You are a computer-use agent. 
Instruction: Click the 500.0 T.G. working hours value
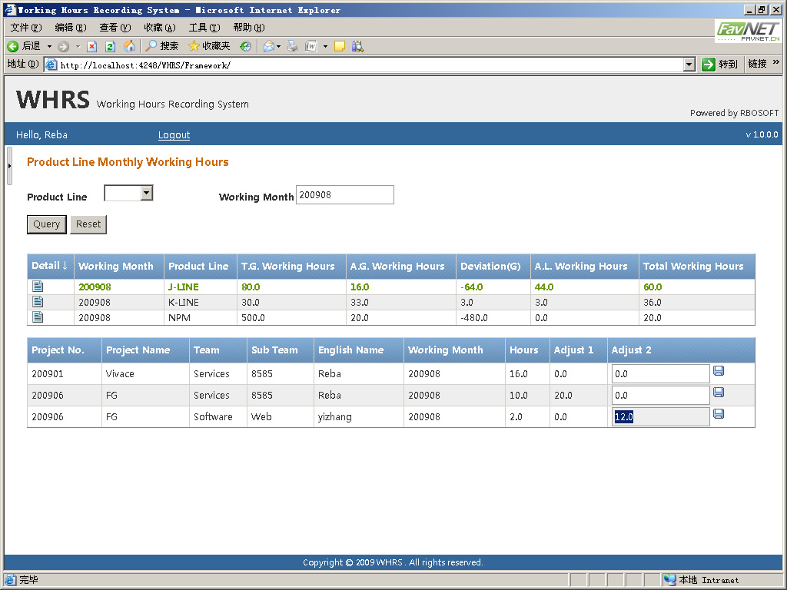point(253,318)
